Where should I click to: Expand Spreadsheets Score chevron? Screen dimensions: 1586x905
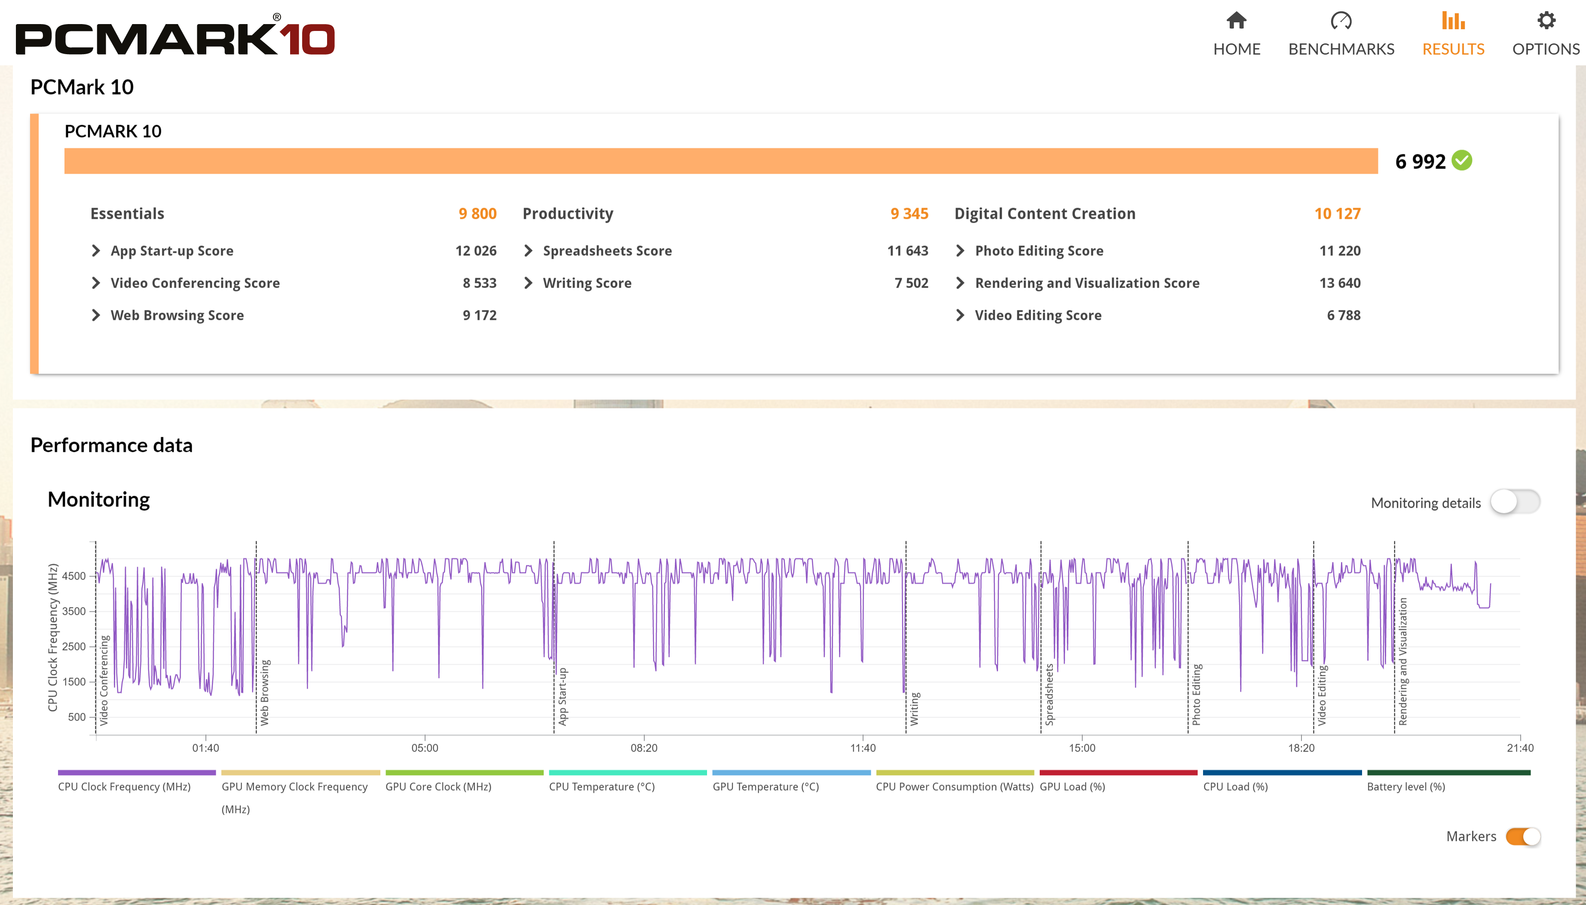pos(528,251)
